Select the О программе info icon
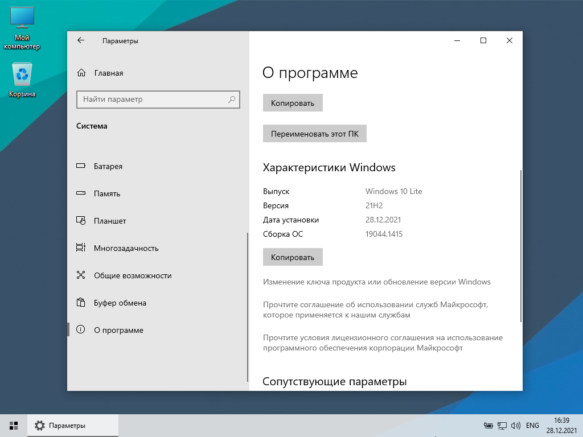Screen dimensions: 583x437 click(x=81, y=329)
